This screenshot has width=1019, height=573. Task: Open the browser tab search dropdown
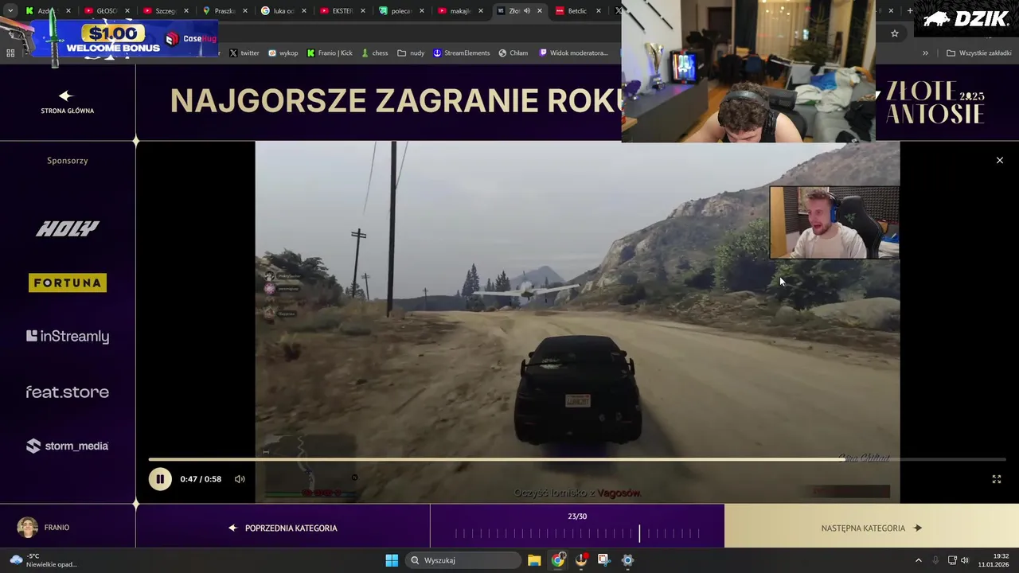point(10,11)
